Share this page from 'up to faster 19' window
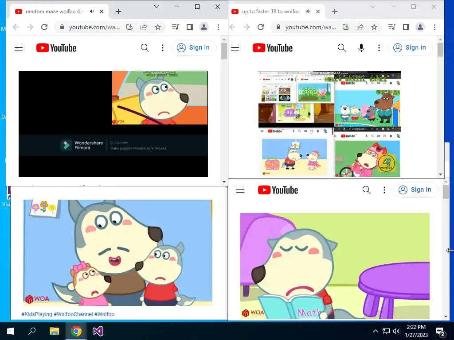The image size is (454, 340). click(360, 27)
